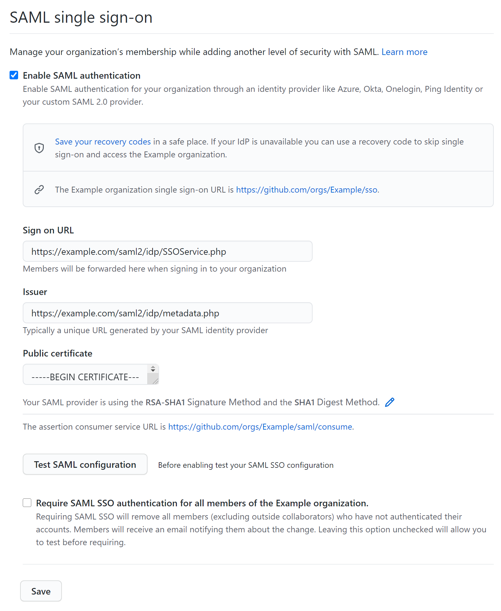The width and height of the screenshot is (501, 611).
Task: Click the Save button
Action: (x=41, y=591)
